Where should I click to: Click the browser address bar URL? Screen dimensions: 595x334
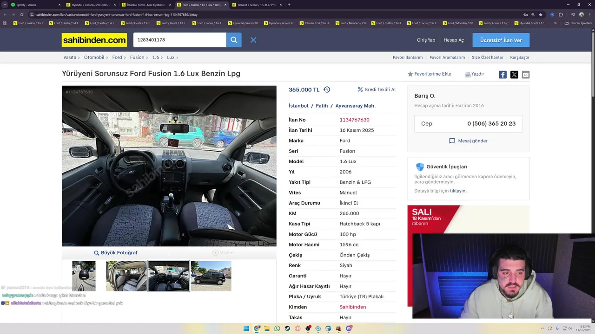click(x=117, y=14)
